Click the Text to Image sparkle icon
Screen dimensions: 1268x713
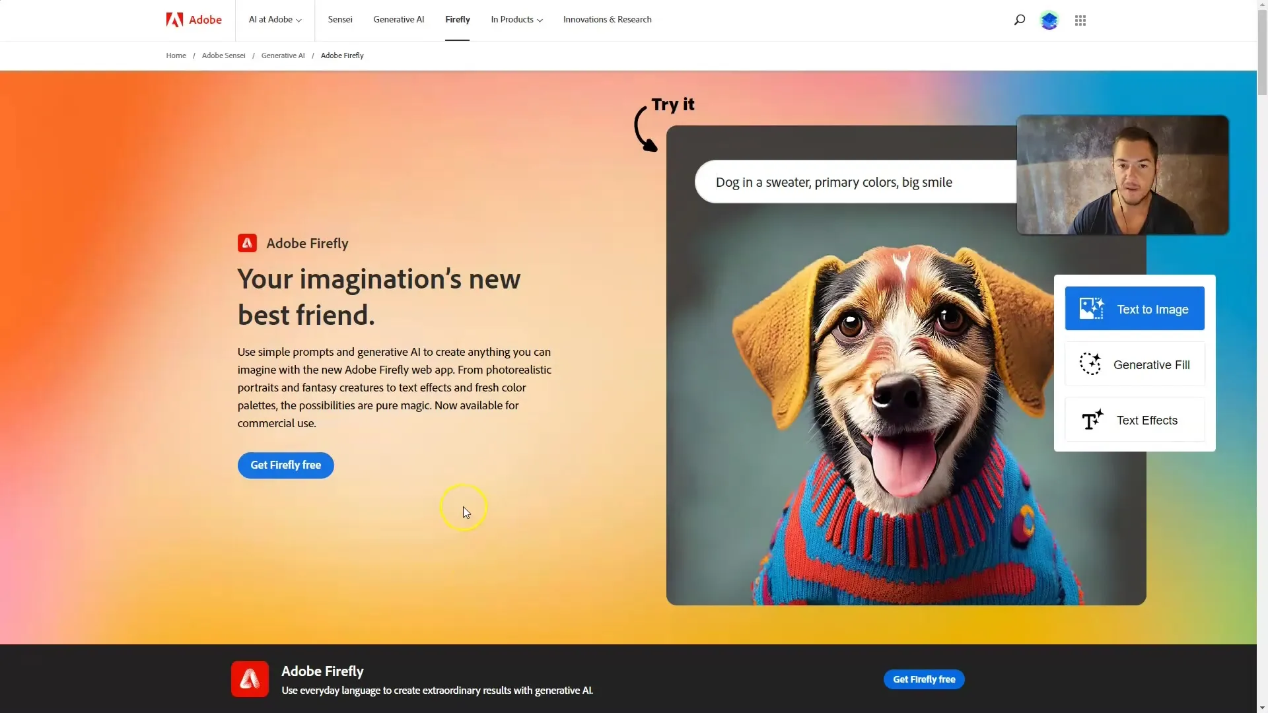click(x=1091, y=308)
